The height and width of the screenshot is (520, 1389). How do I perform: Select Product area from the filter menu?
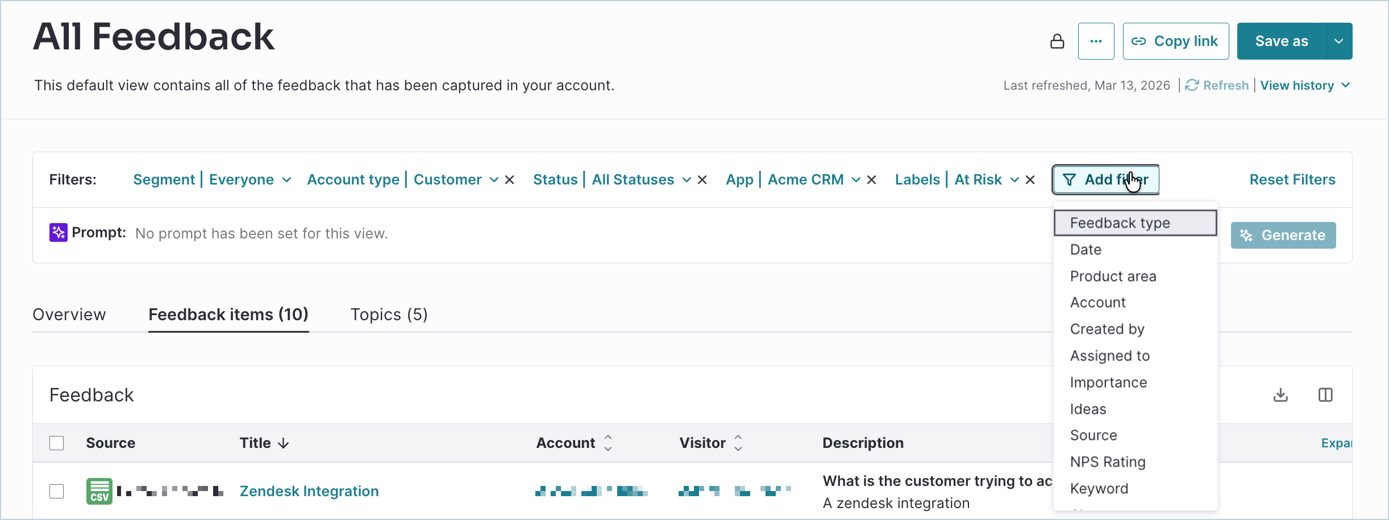pos(1135,276)
